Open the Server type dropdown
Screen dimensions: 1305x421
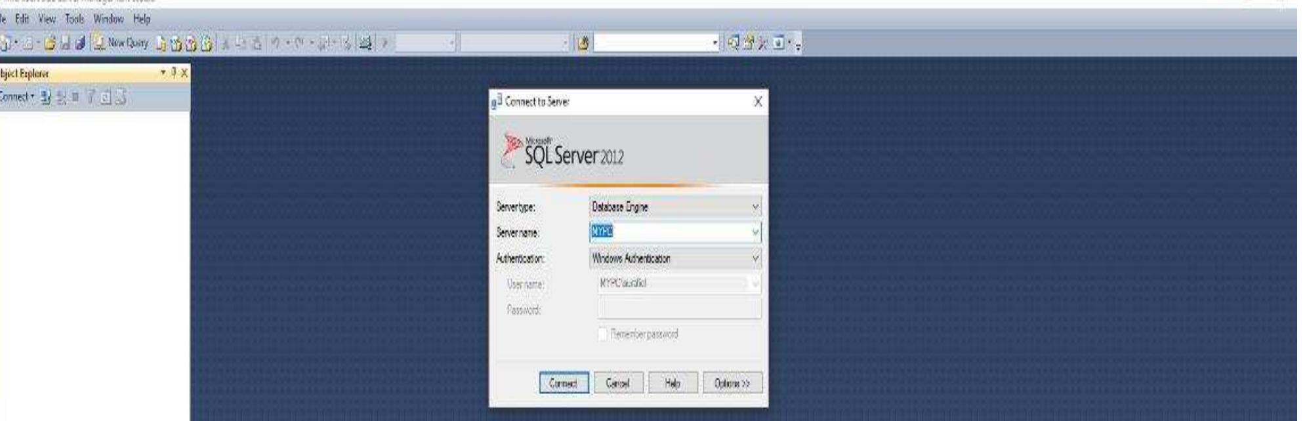755,207
